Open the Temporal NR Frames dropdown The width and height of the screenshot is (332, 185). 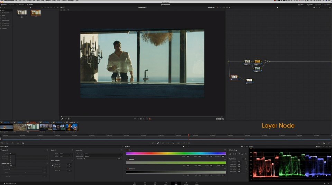(x=12, y=154)
